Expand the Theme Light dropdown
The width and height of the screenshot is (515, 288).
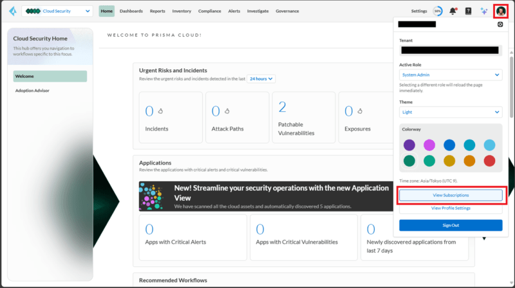[x=451, y=112]
